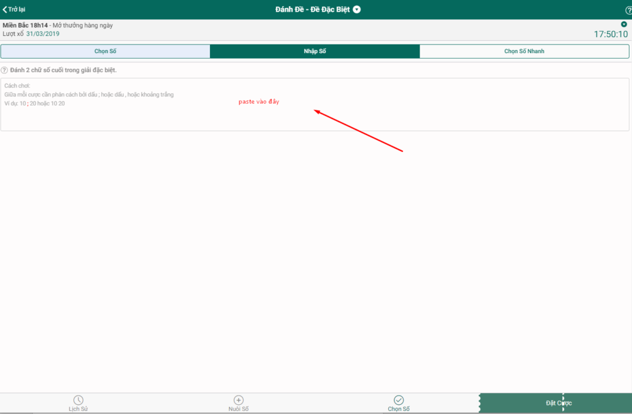This screenshot has height=414, width=632.
Task: Expand the draw info arrow above timer
Action: point(623,24)
